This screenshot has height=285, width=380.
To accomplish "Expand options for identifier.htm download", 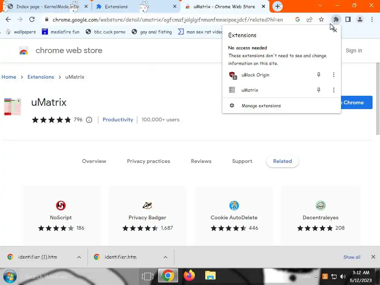I will pyautogui.click(x=166, y=257).
